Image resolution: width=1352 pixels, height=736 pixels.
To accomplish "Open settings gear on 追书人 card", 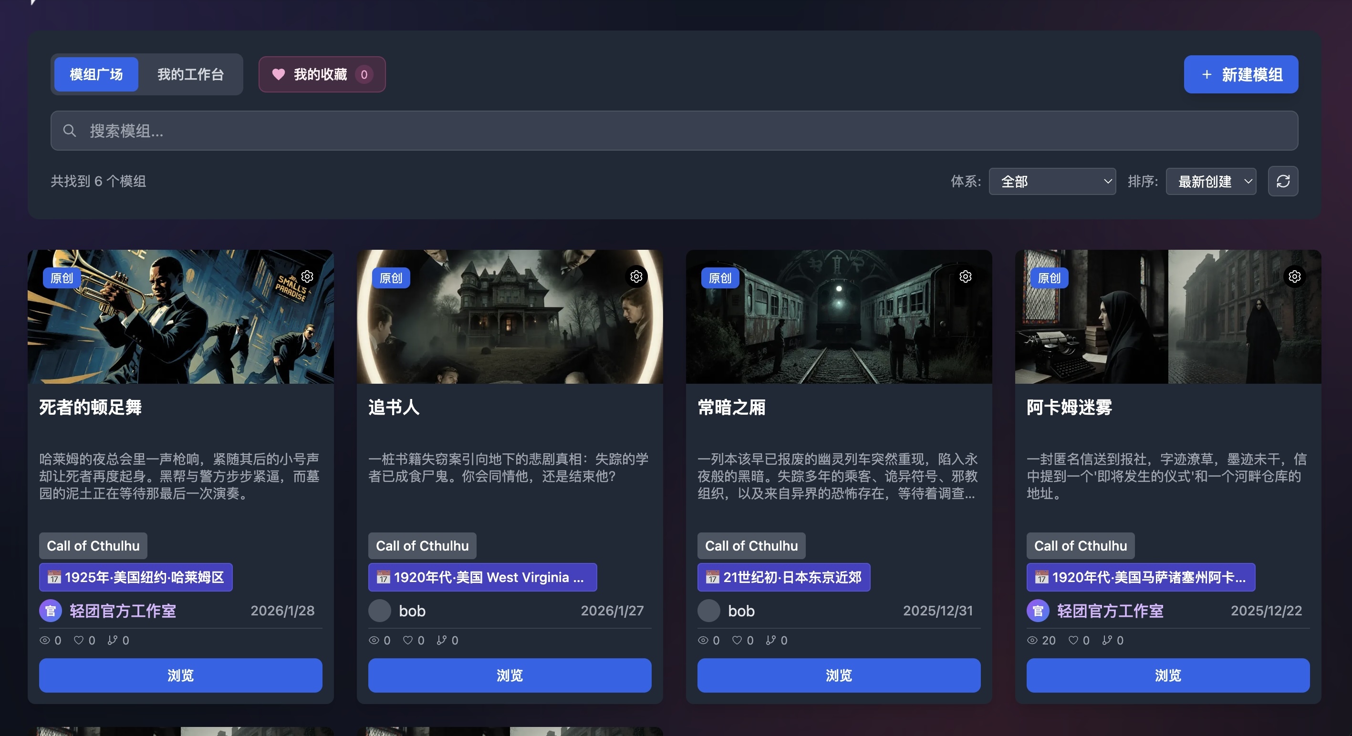I will pyautogui.click(x=636, y=276).
